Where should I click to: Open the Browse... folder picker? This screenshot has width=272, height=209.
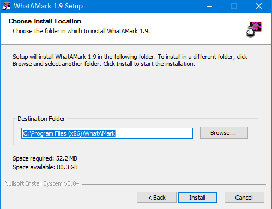[x=224, y=133]
